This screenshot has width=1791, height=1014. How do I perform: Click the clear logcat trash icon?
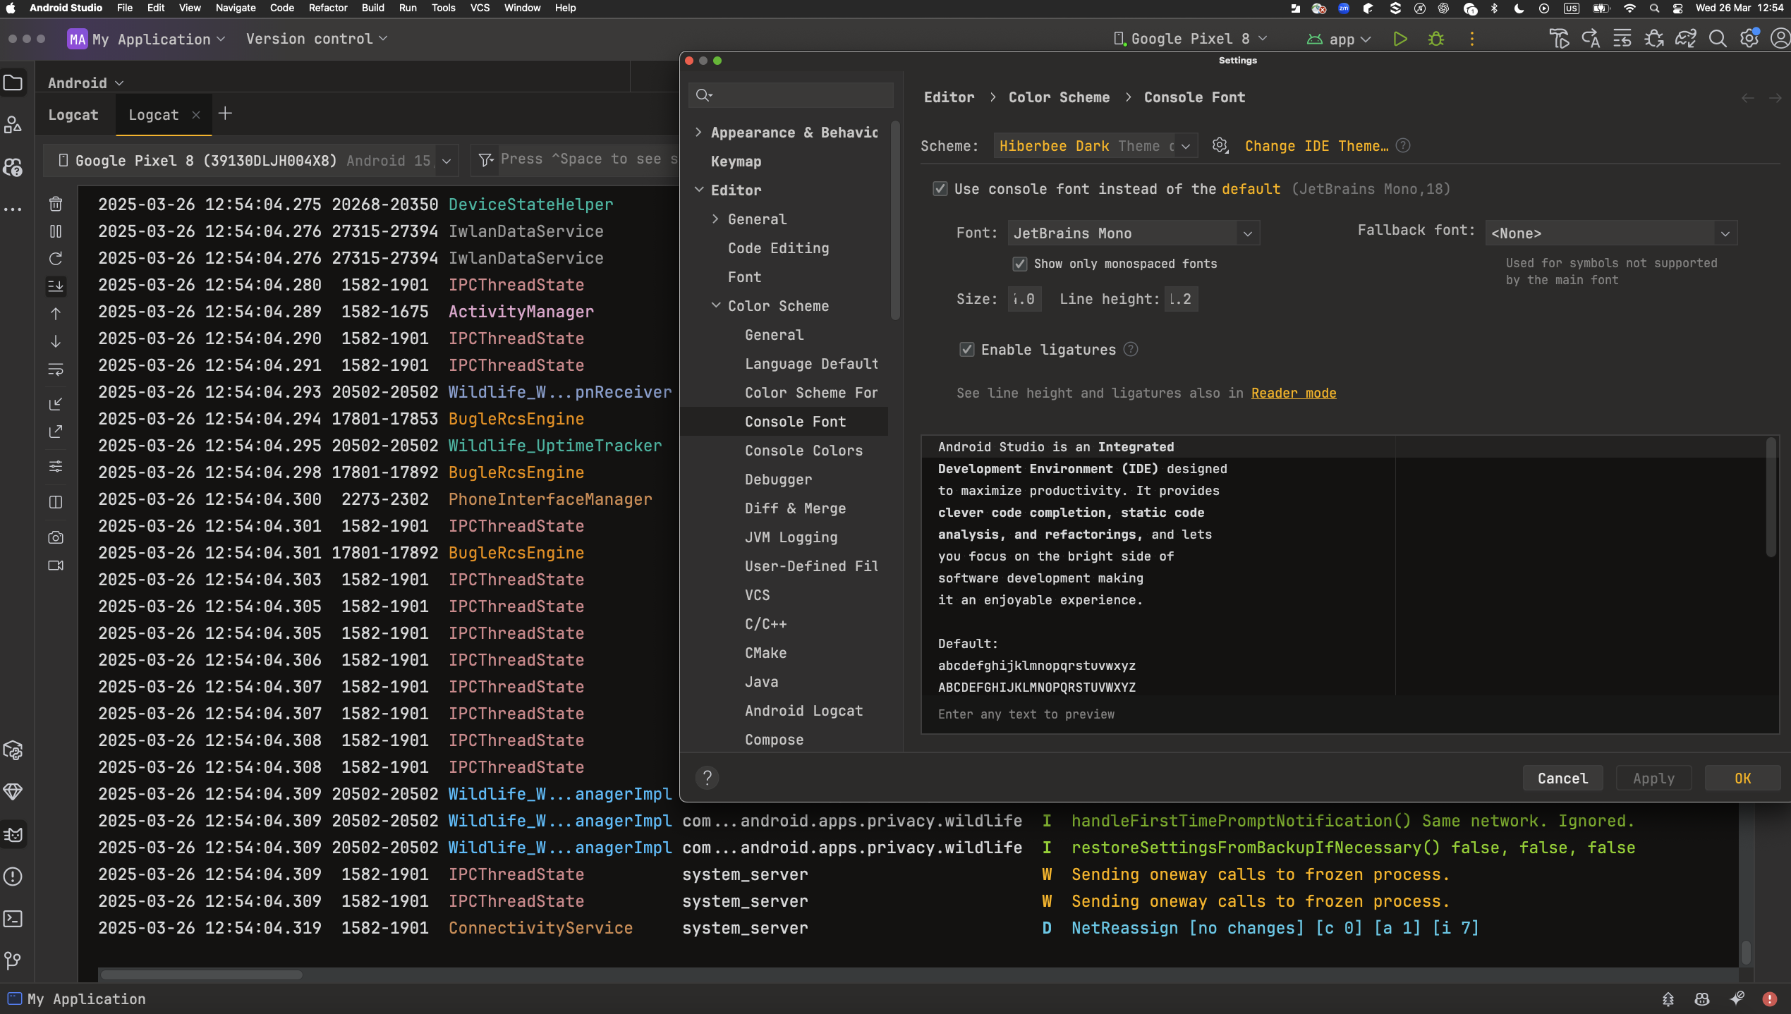56,204
